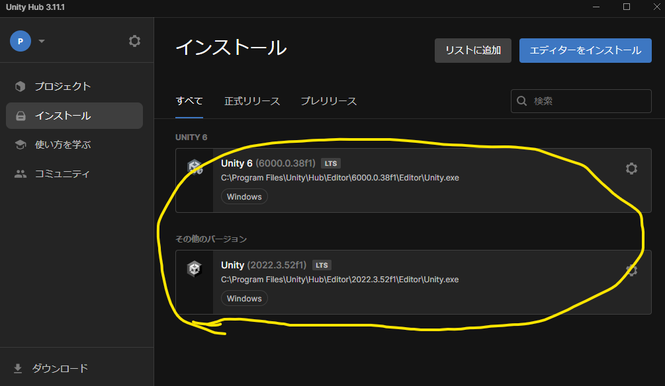This screenshot has height=386, width=665.
Task: Click the P account avatar
Action: pyautogui.click(x=20, y=40)
